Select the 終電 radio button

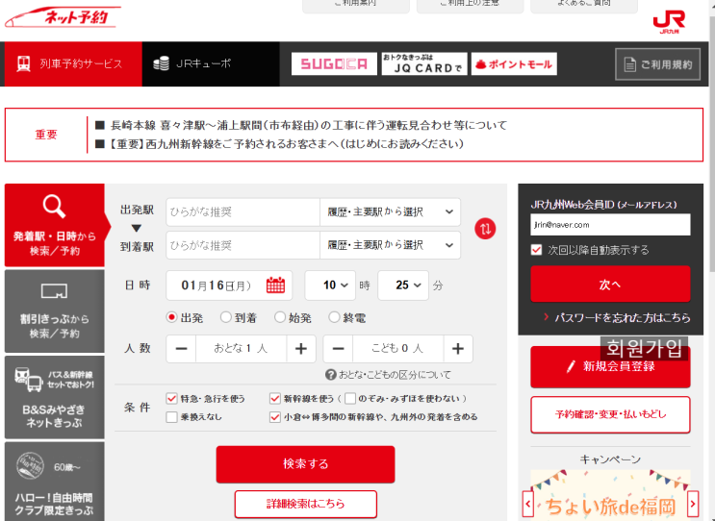[x=334, y=317]
